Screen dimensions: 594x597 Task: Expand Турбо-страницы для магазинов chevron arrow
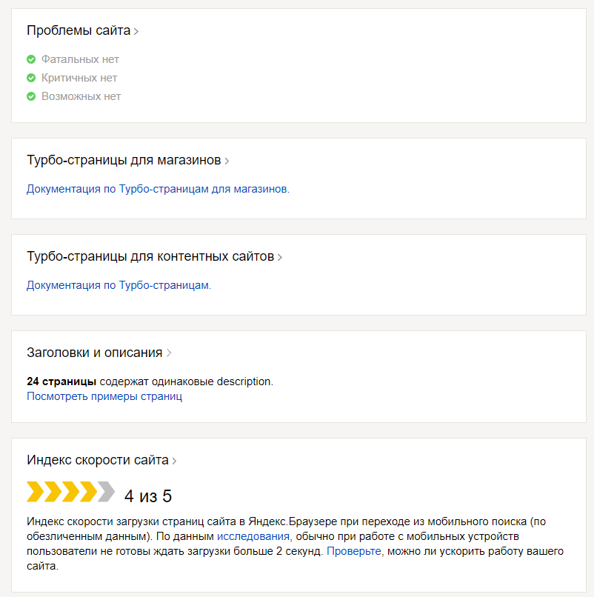coord(227,161)
